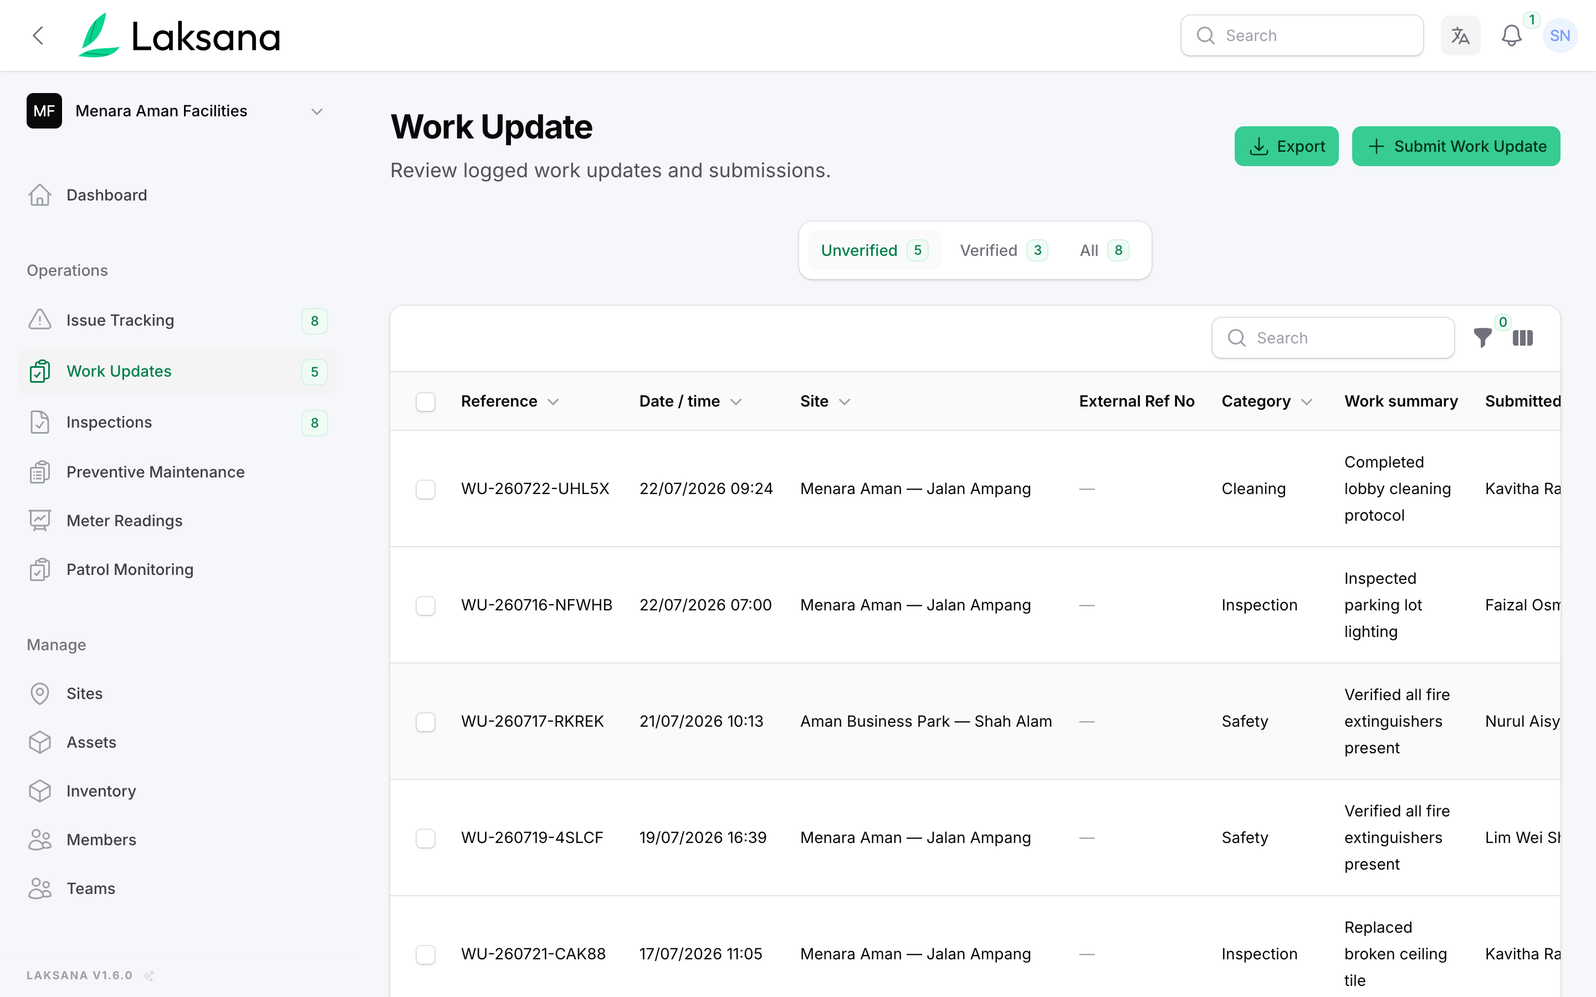
Task: Click the Export button
Action: (x=1286, y=146)
